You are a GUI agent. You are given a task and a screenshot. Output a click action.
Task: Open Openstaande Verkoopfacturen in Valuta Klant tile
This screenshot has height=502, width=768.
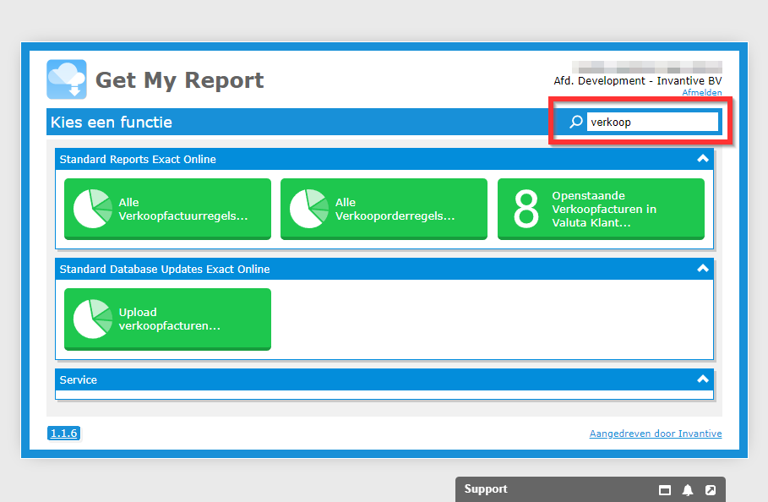pos(601,209)
